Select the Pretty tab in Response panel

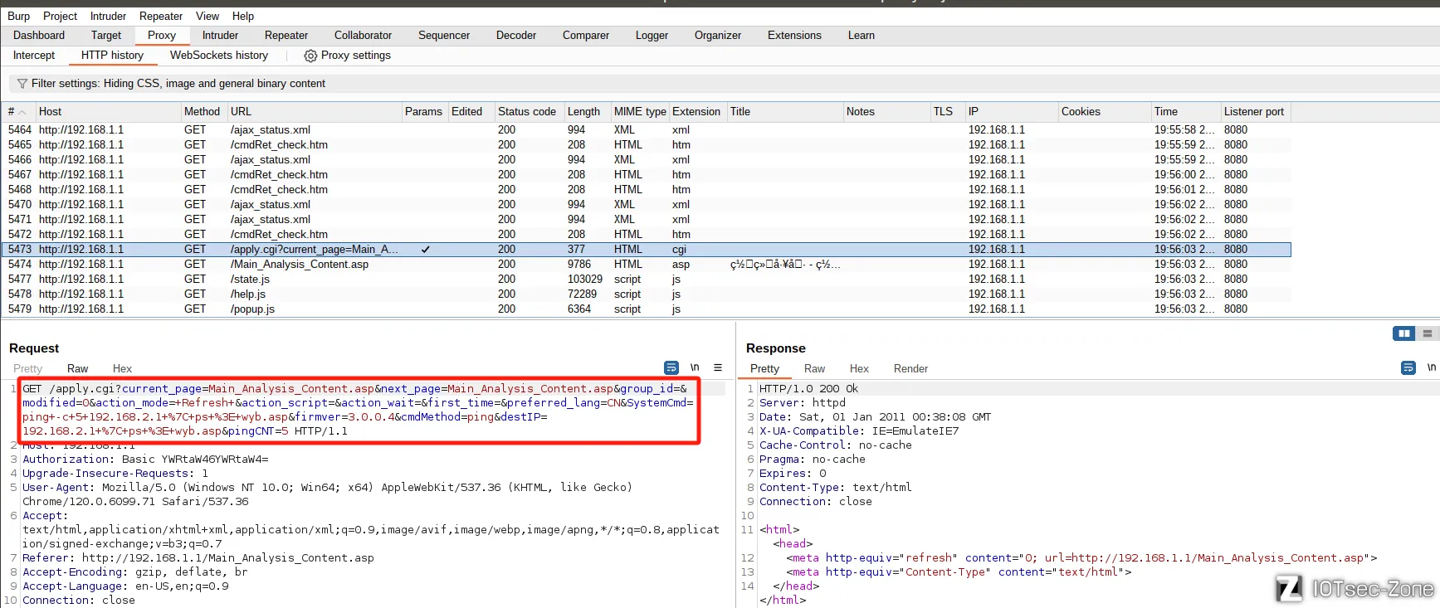click(x=764, y=368)
